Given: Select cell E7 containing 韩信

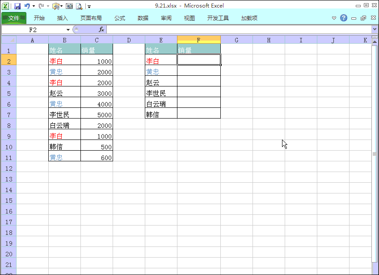Looking at the screenshot, I should pyautogui.click(x=161, y=113).
